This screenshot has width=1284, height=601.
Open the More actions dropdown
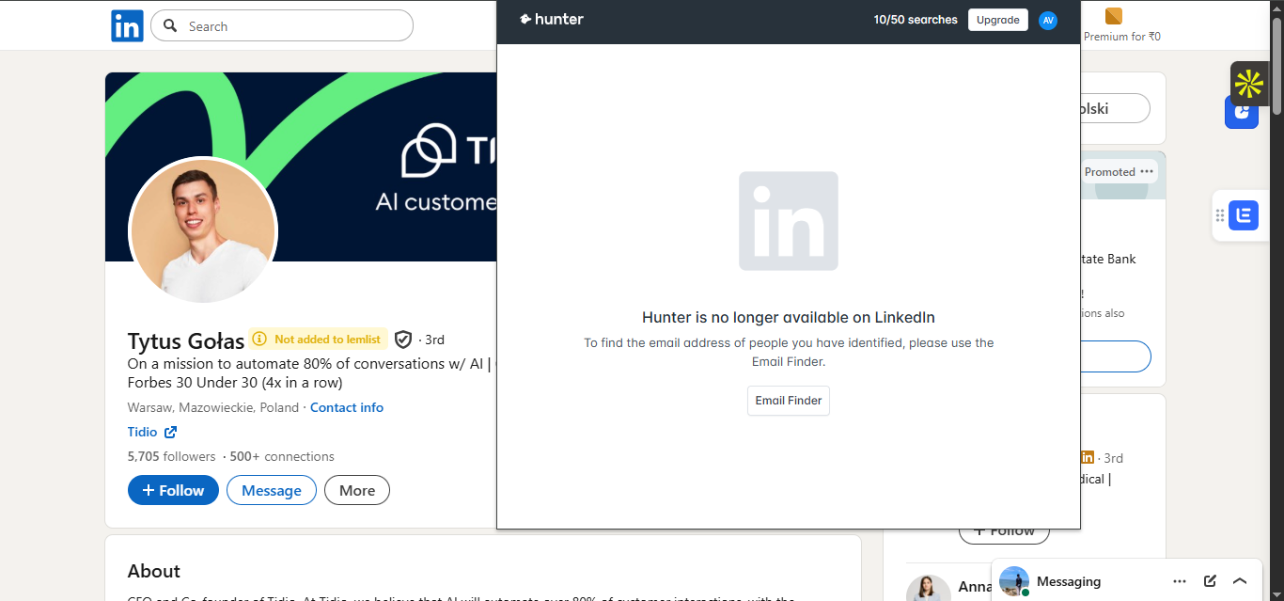(357, 490)
